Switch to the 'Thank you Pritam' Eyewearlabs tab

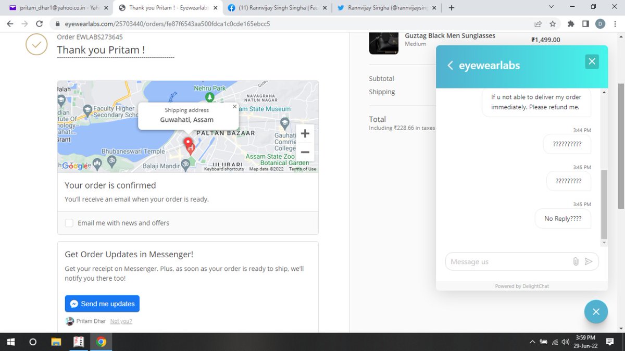tap(167, 8)
